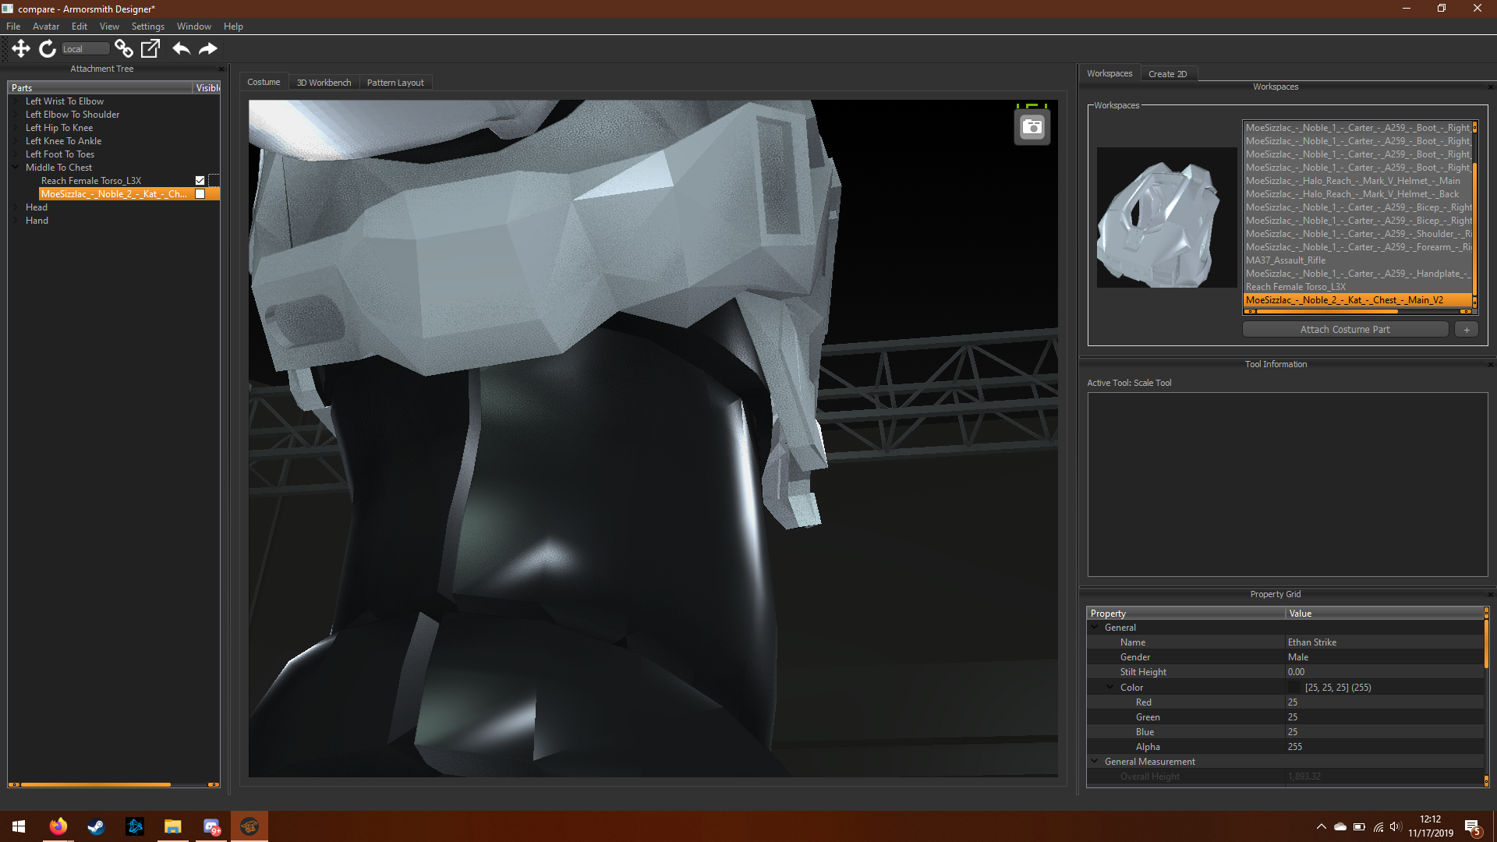
Task: Switch to the Costume tab
Action: click(264, 82)
